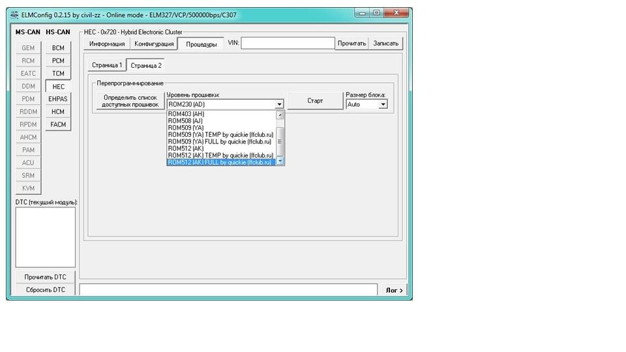Select the BCM module on HS-CAN
626x352 pixels.
[58, 48]
